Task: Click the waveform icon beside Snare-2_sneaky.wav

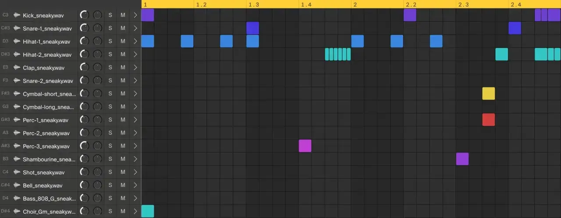Action: [17, 81]
